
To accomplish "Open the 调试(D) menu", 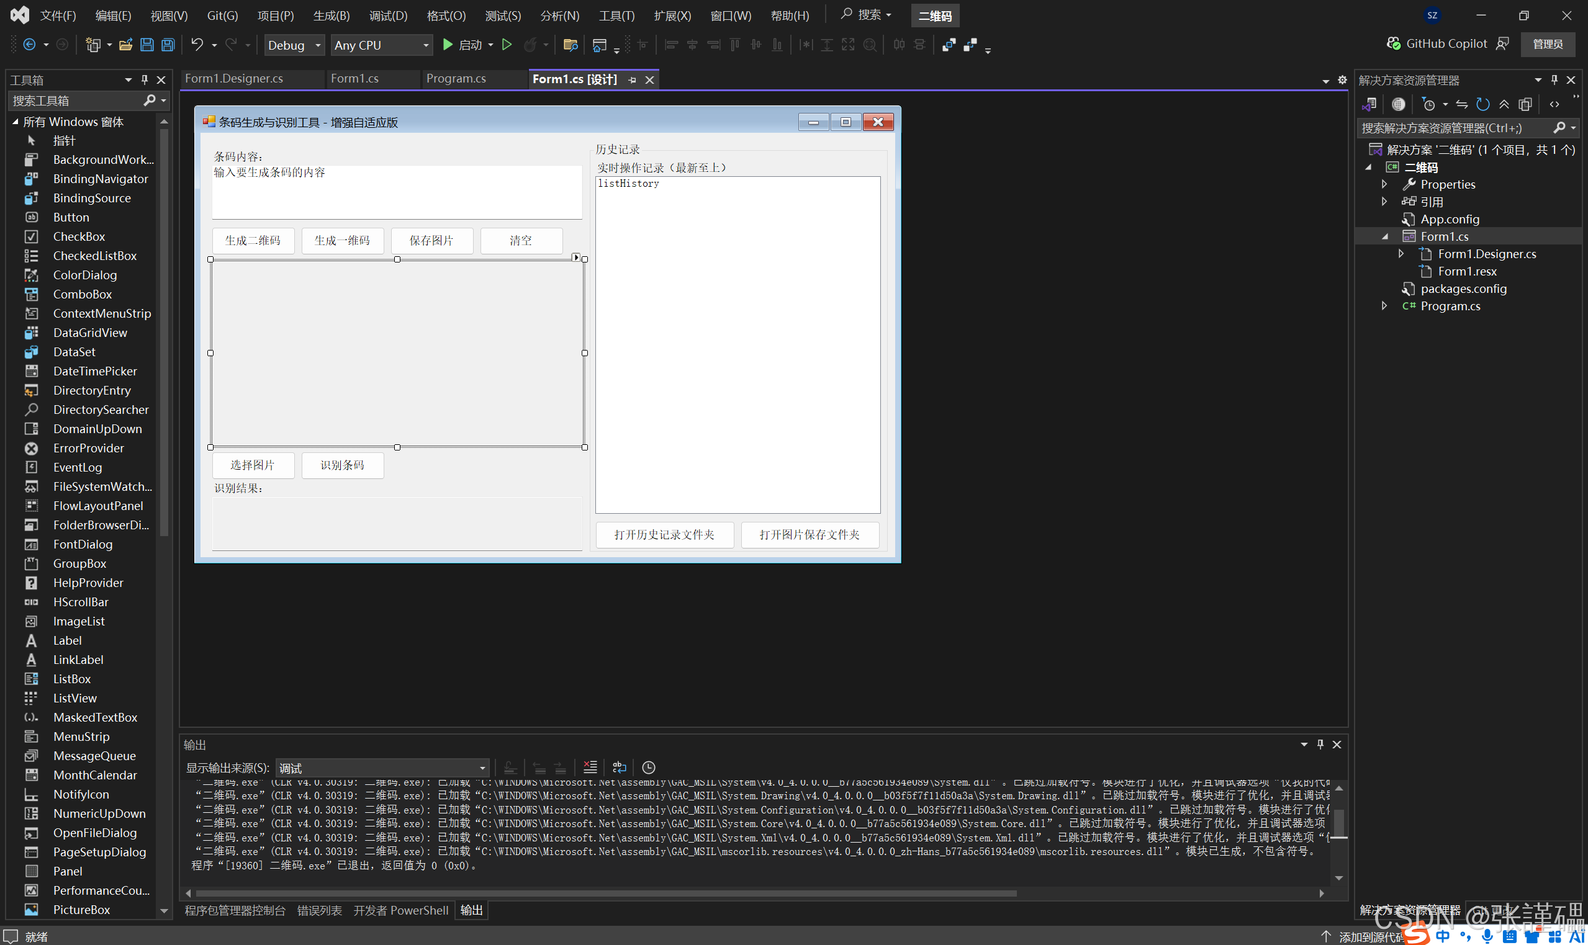I will (388, 16).
